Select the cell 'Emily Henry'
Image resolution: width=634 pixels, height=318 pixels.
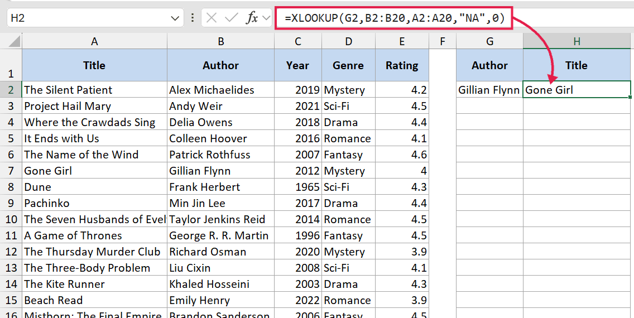[x=221, y=300]
